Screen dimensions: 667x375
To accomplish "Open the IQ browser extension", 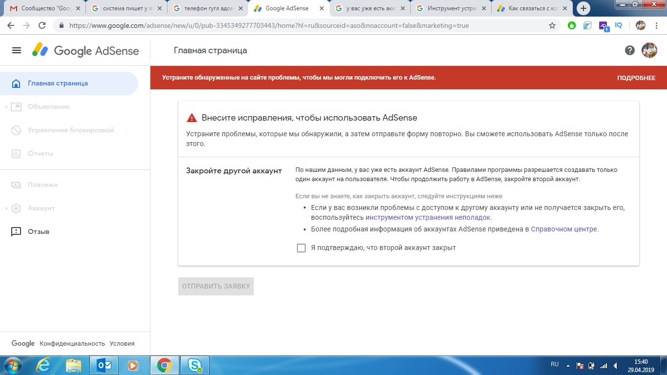I will pyautogui.click(x=619, y=25).
